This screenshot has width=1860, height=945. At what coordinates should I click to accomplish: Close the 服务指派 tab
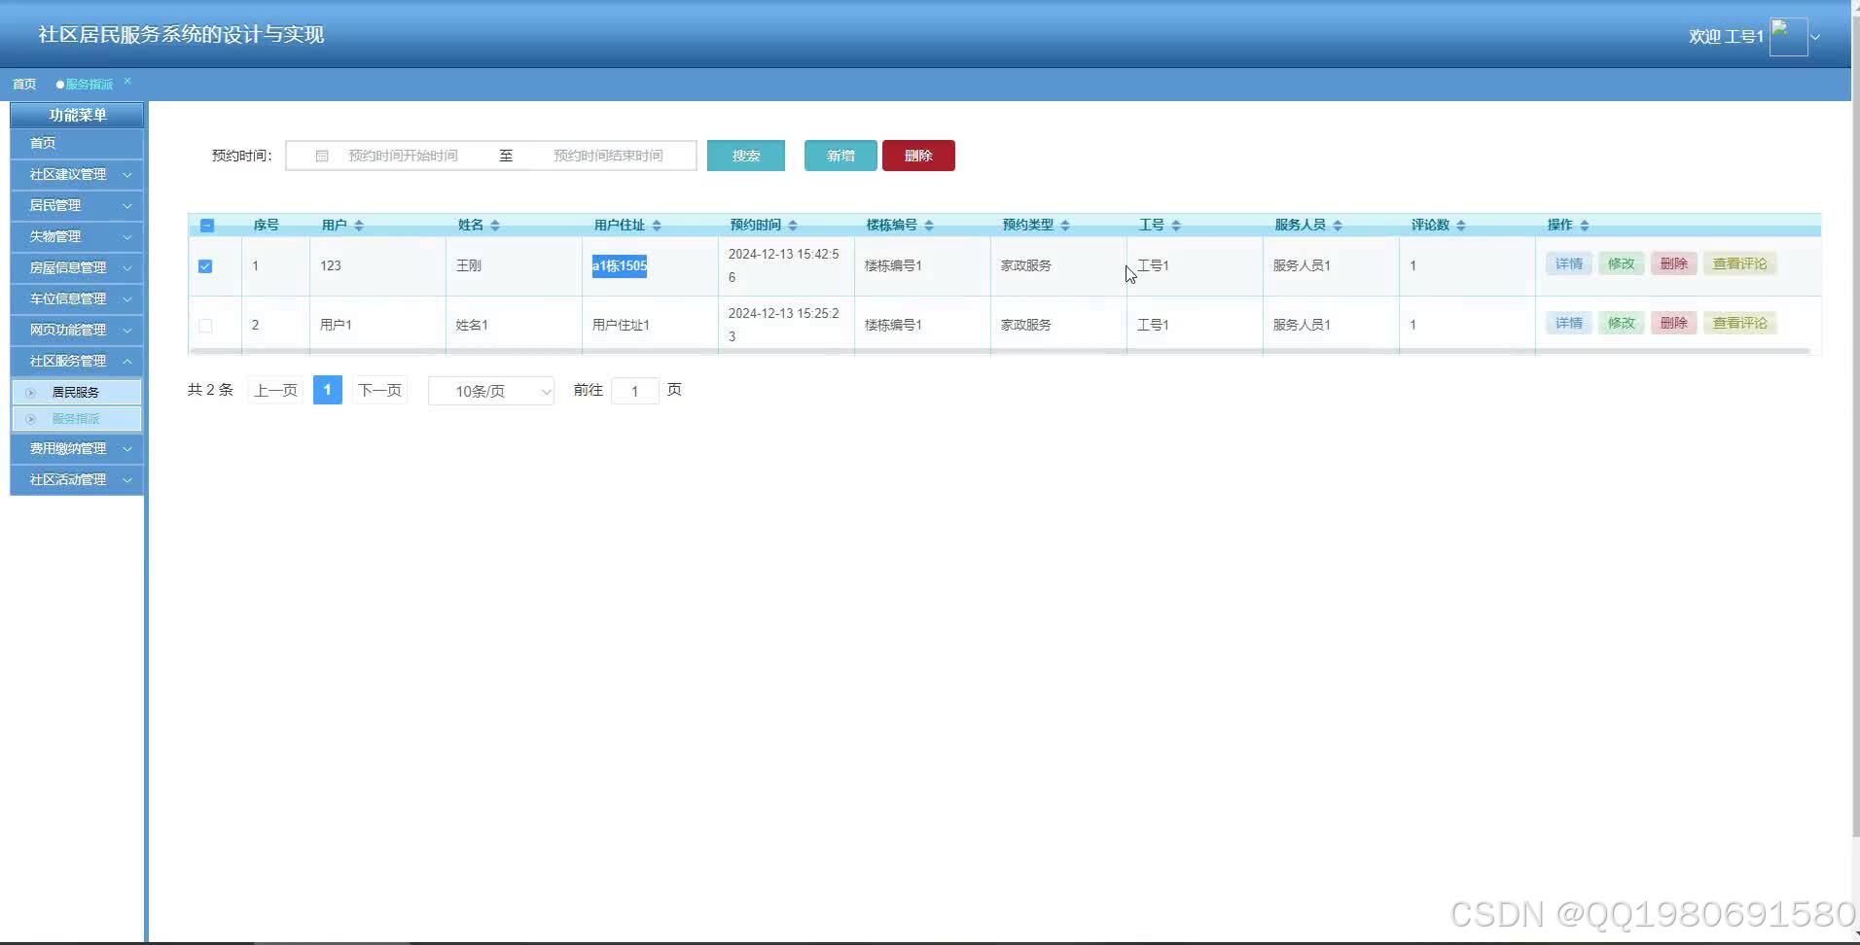pyautogui.click(x=127, y=81)
